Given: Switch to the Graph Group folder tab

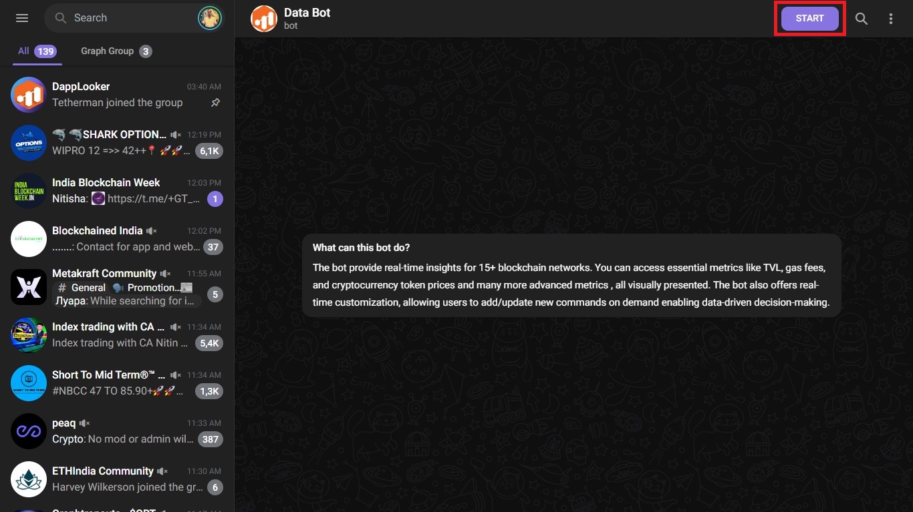Looking at the screenshot, I should 116,51.
